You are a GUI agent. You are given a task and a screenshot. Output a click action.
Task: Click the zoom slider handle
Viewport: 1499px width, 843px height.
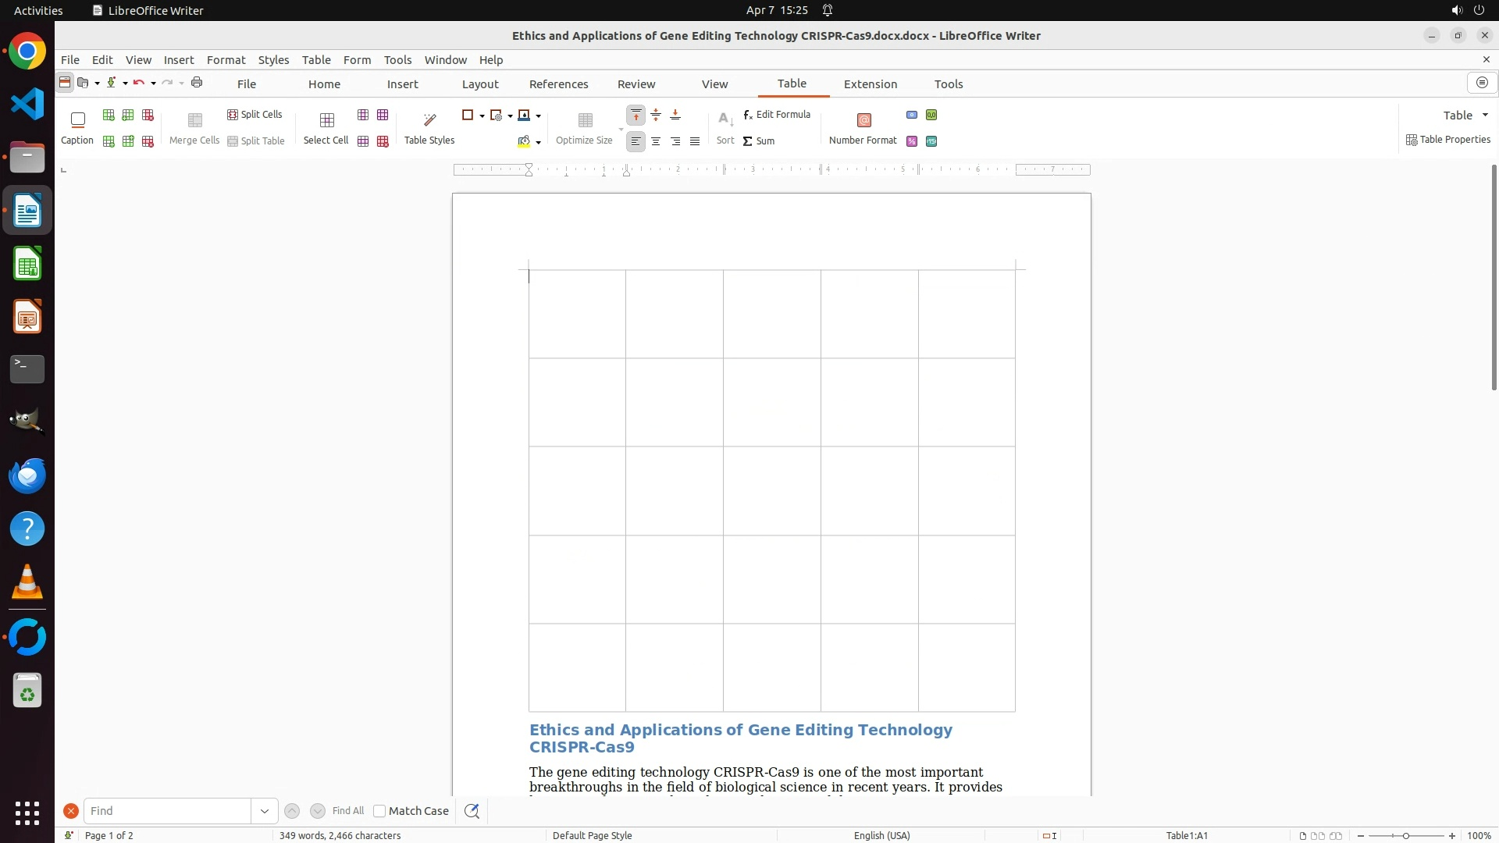click(x=1405, y=836)
